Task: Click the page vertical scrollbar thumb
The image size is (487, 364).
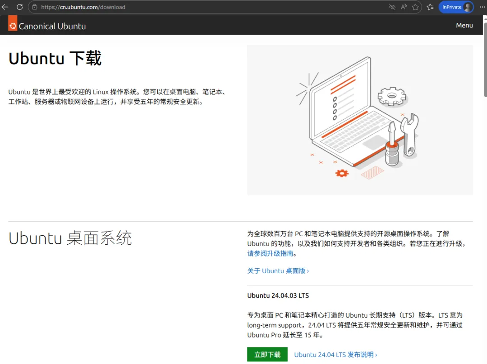Action: click(x=485, y=59)
